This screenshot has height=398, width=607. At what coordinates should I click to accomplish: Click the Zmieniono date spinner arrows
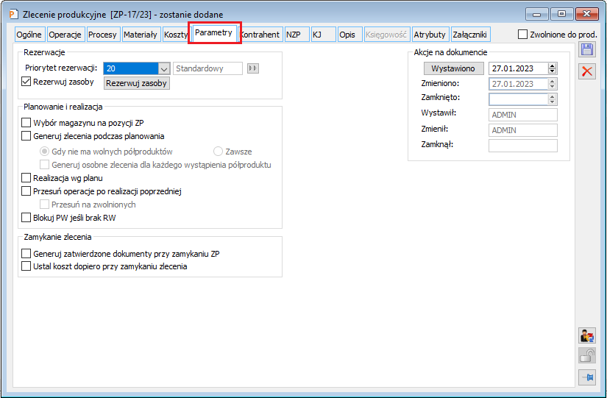point(553,84)
